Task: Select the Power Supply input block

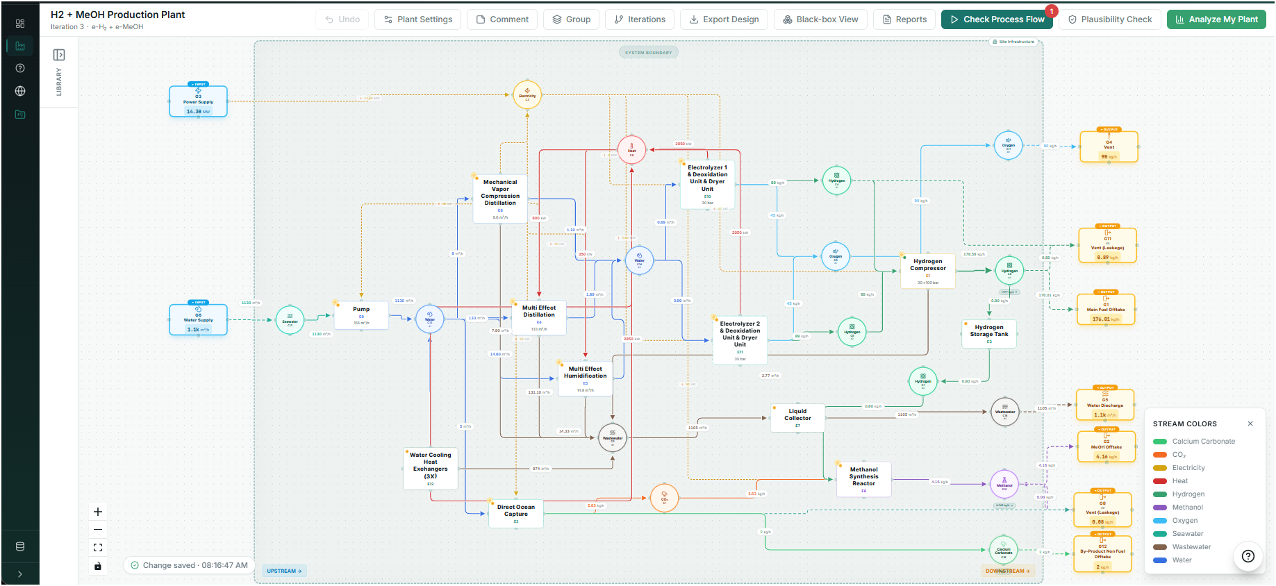Action: pos(198,101)
